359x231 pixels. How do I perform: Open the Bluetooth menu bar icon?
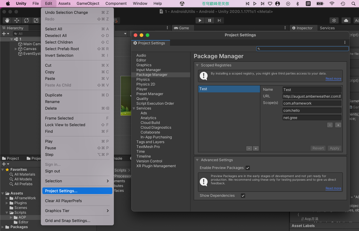pyautogui.click(x=298, y=4)
